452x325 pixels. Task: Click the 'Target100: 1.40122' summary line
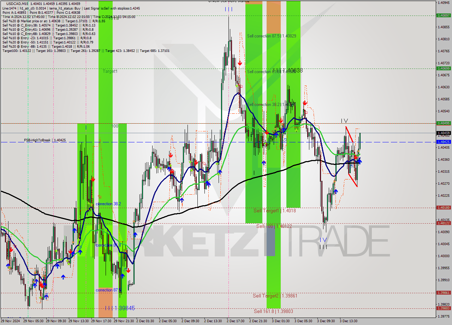(86, 51)
